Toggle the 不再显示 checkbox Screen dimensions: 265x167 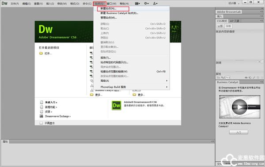tap(41, 123)
